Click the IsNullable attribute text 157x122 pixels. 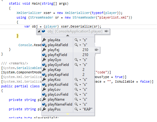124,81
